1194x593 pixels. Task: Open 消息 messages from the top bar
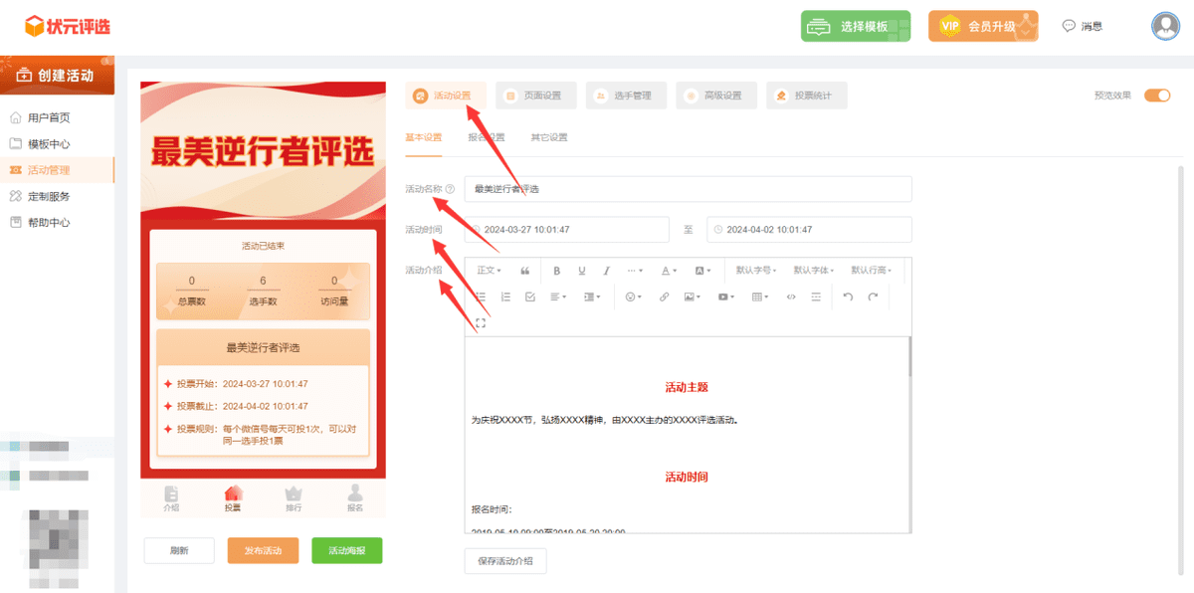(1083, 26)
